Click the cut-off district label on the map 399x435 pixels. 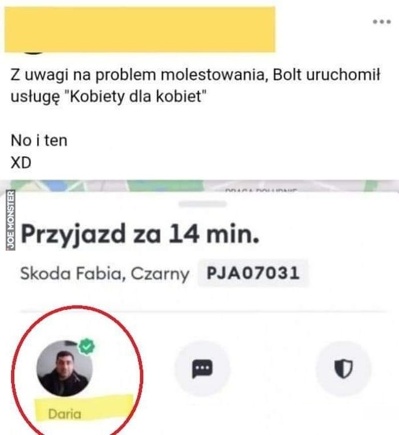click(261, 190)
